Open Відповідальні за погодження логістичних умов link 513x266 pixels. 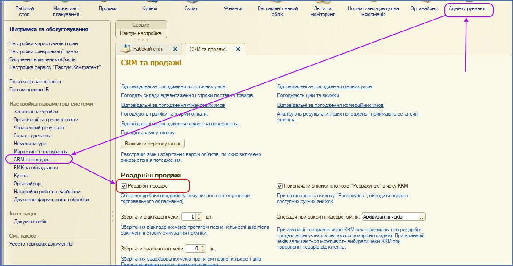coord(173,87)
